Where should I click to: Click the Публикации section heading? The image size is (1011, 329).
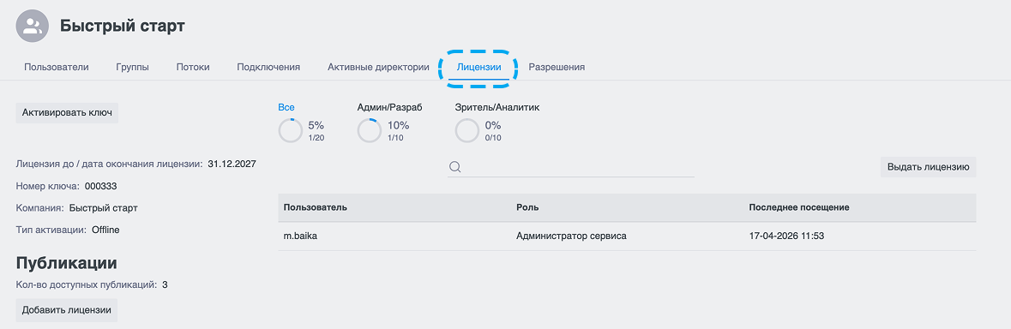[x=66, y=263]
